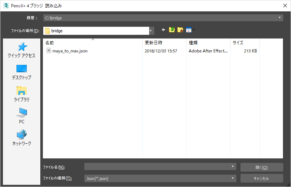Create a new folder
The height and width of the screenshot is (187, 291).
180,30
